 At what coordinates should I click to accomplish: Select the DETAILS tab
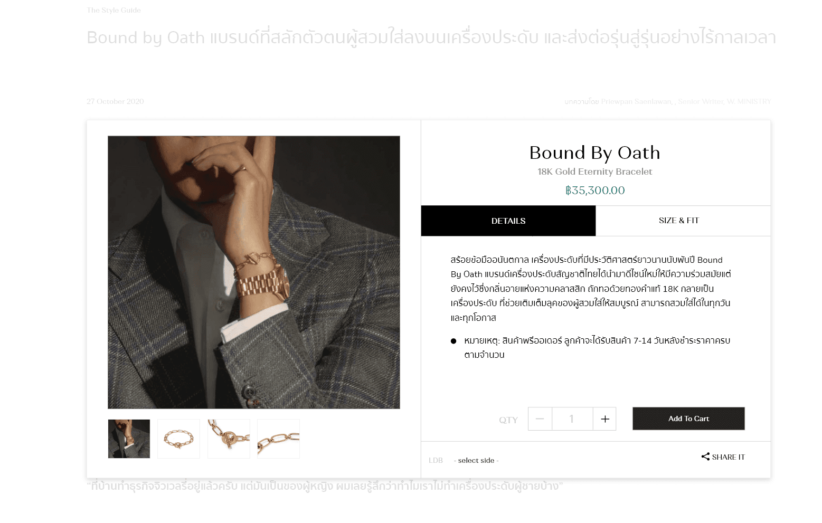(x=508, y=221)
